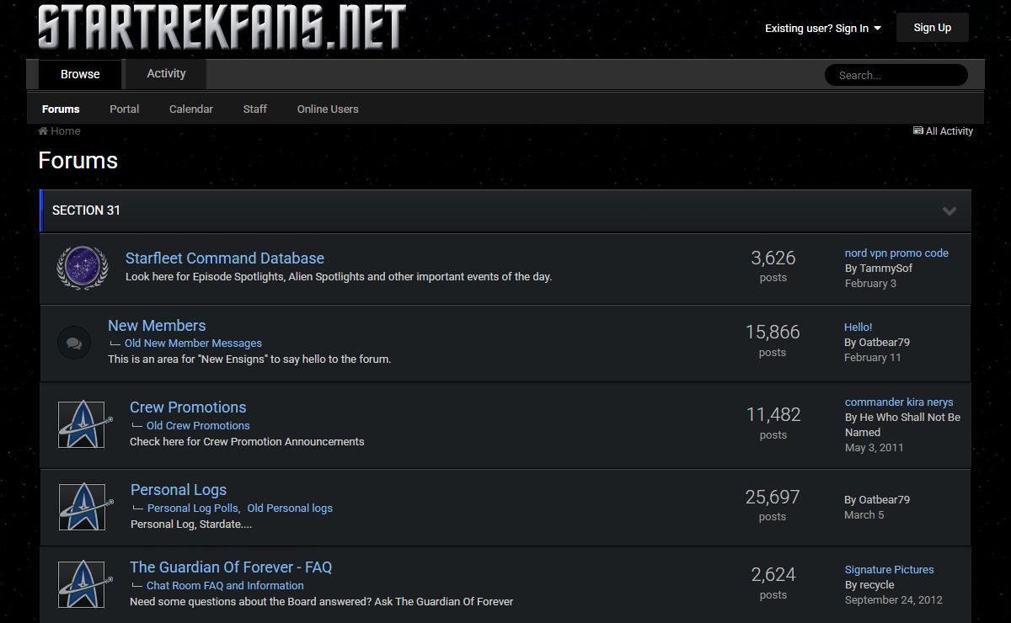Click the StarTrekFans.net site logo
This screenshot has height=623, width=1011.
[x=222, y=27]
